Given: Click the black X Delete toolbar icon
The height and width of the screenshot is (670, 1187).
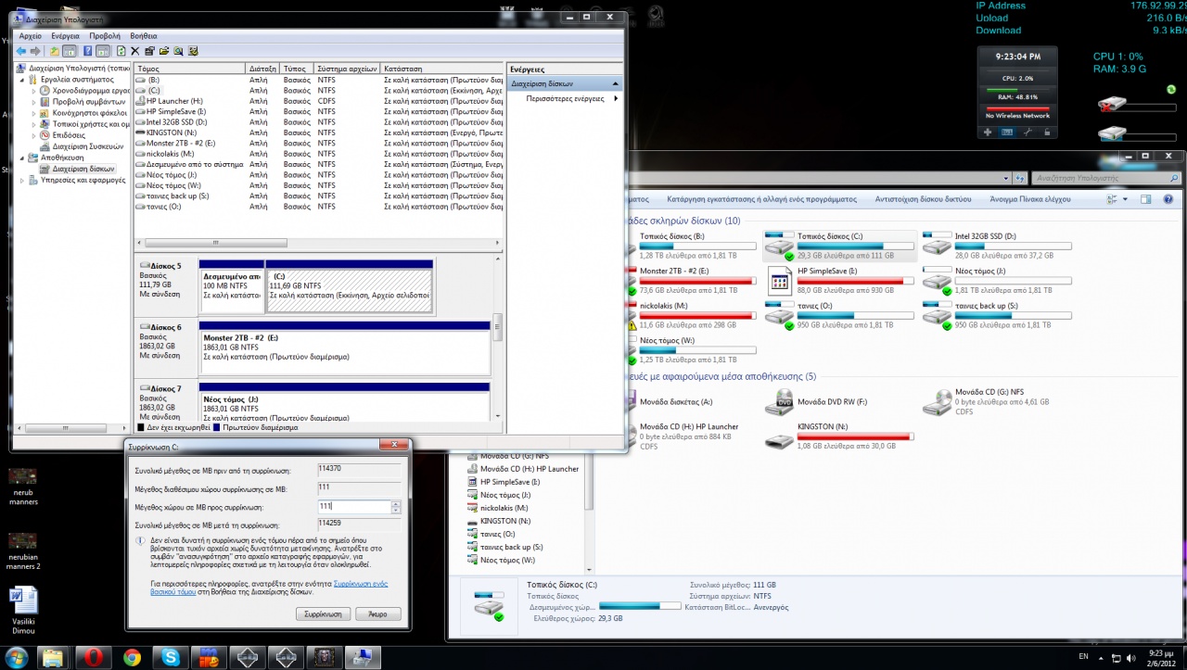Looking at the screenshot, I should tap(134, 51).
